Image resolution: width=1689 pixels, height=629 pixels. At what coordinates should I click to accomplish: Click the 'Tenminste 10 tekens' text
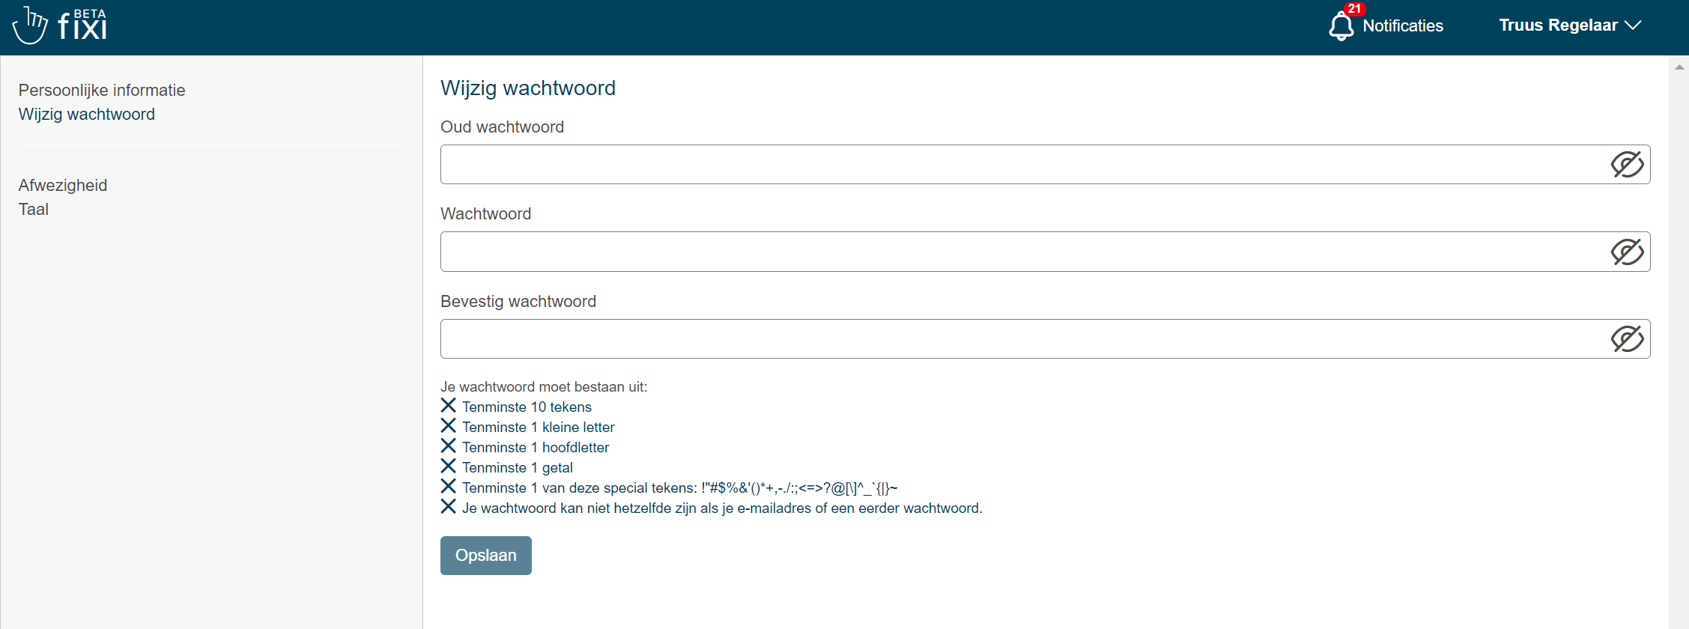point(527,407)
